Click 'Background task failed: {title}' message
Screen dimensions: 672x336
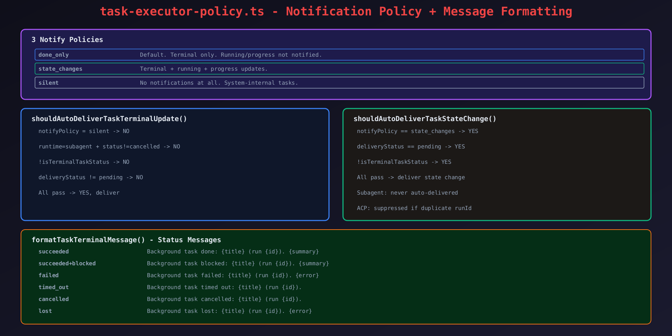(233, 275)
